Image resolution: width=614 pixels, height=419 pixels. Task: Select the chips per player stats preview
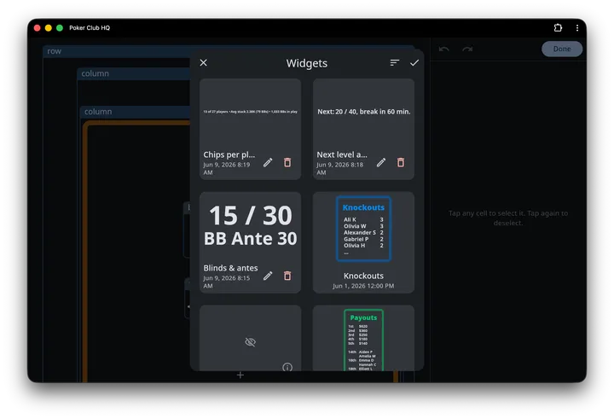coord(250,112)
